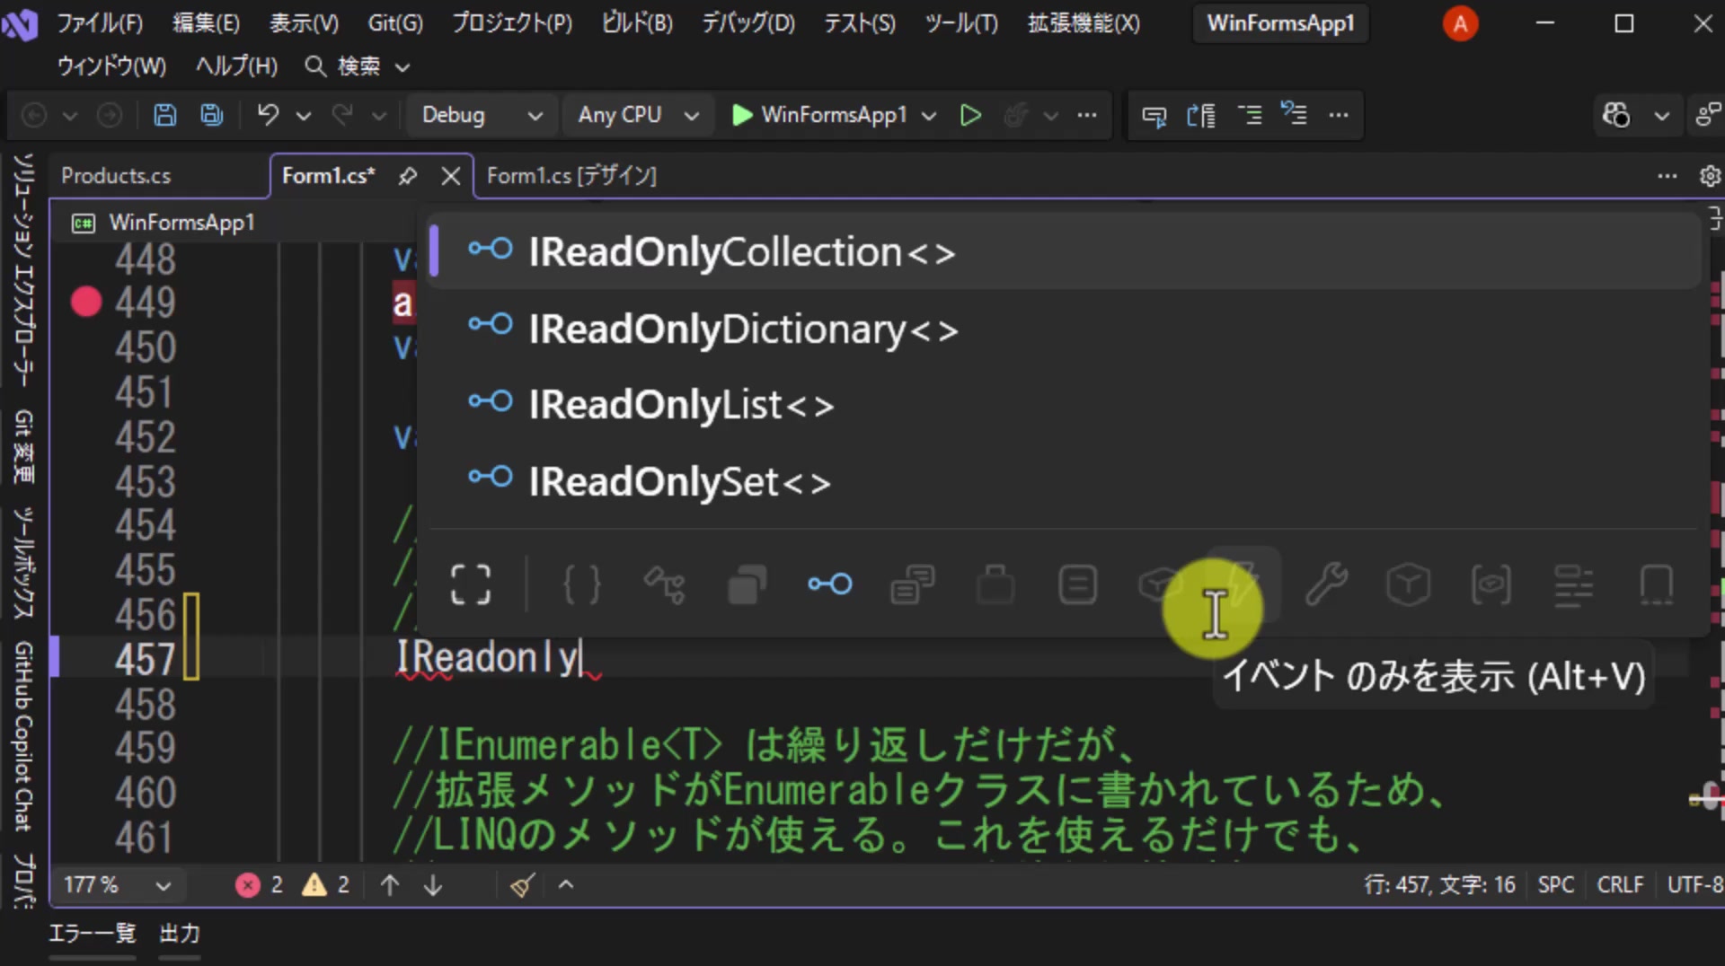The height and width of the screenshot is (966, 1725).
Task: Pin the Form1.cs* tab
Action: point(408,176)
